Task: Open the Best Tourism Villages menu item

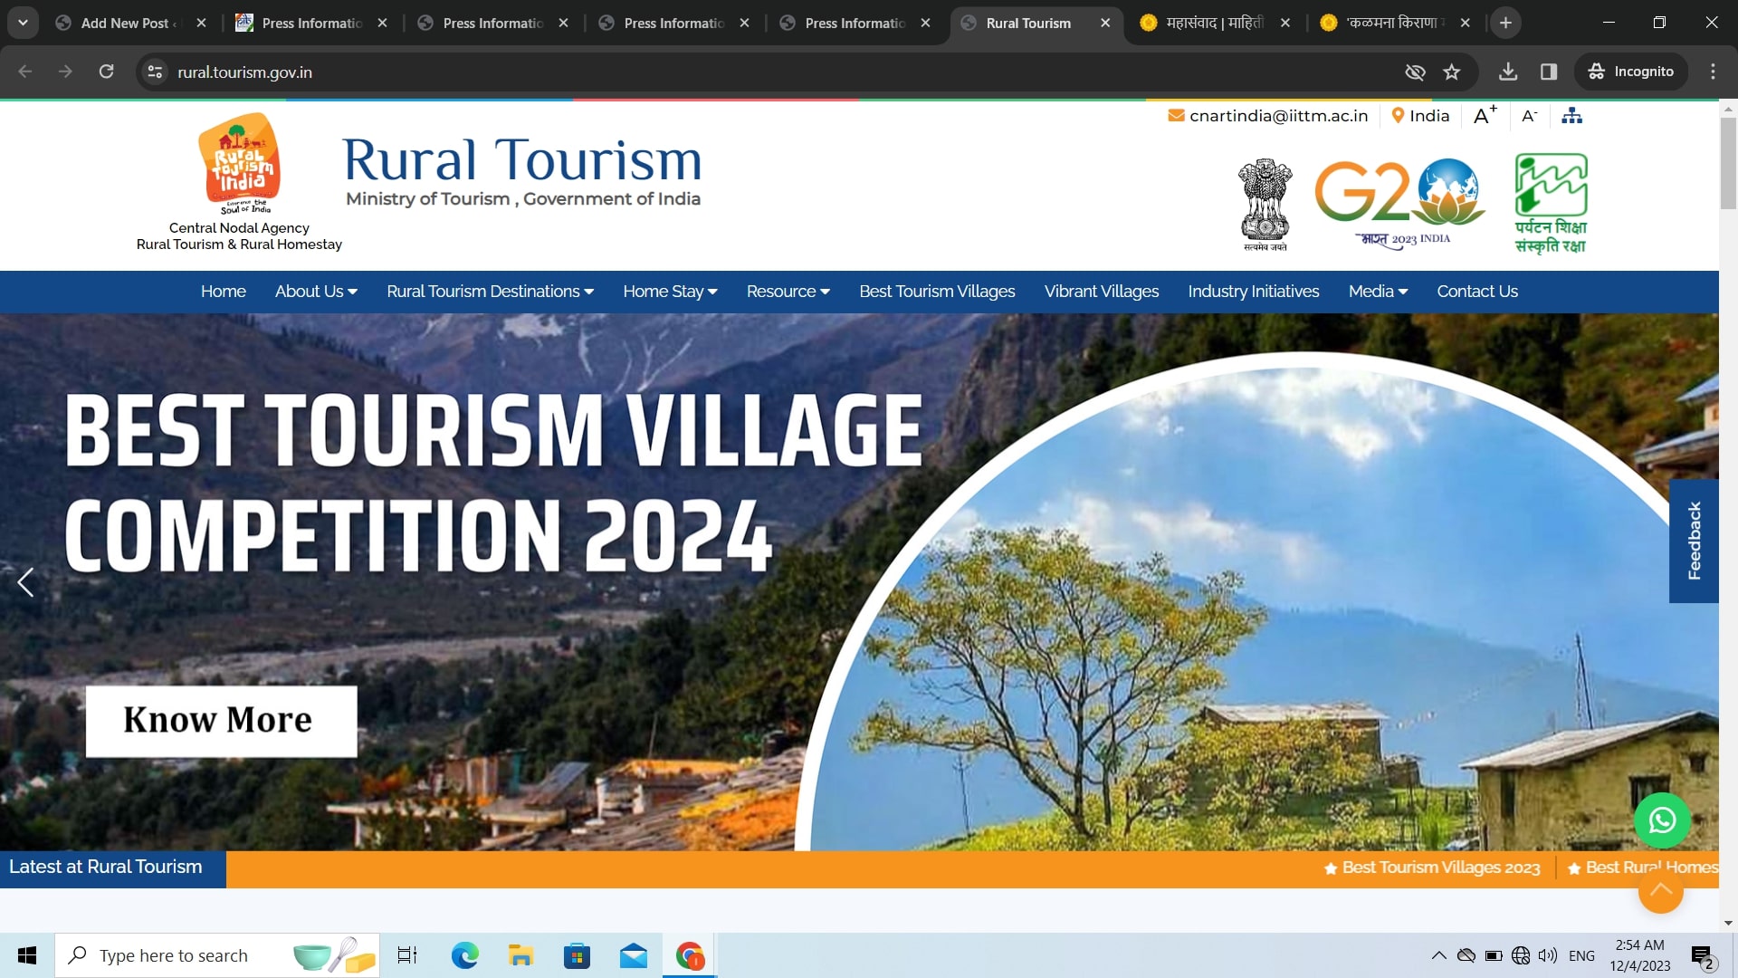Action: pyautogui.click(x=937, y=292)
